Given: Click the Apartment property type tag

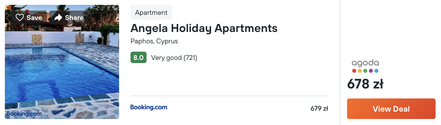Looking at the screenshot, I should [151, 13].
